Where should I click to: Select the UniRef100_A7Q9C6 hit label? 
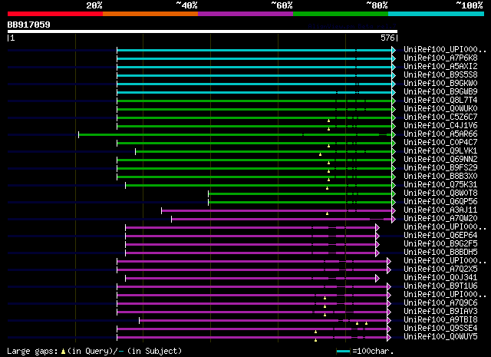click(x=440, y=303)
